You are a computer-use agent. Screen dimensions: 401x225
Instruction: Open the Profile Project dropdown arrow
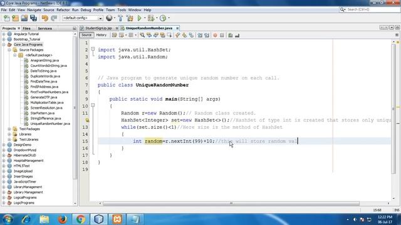[169, 18]
